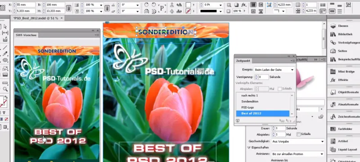360x162 pixels.
Task: Open the Zeichenformate panel
Action: (345, 117)
